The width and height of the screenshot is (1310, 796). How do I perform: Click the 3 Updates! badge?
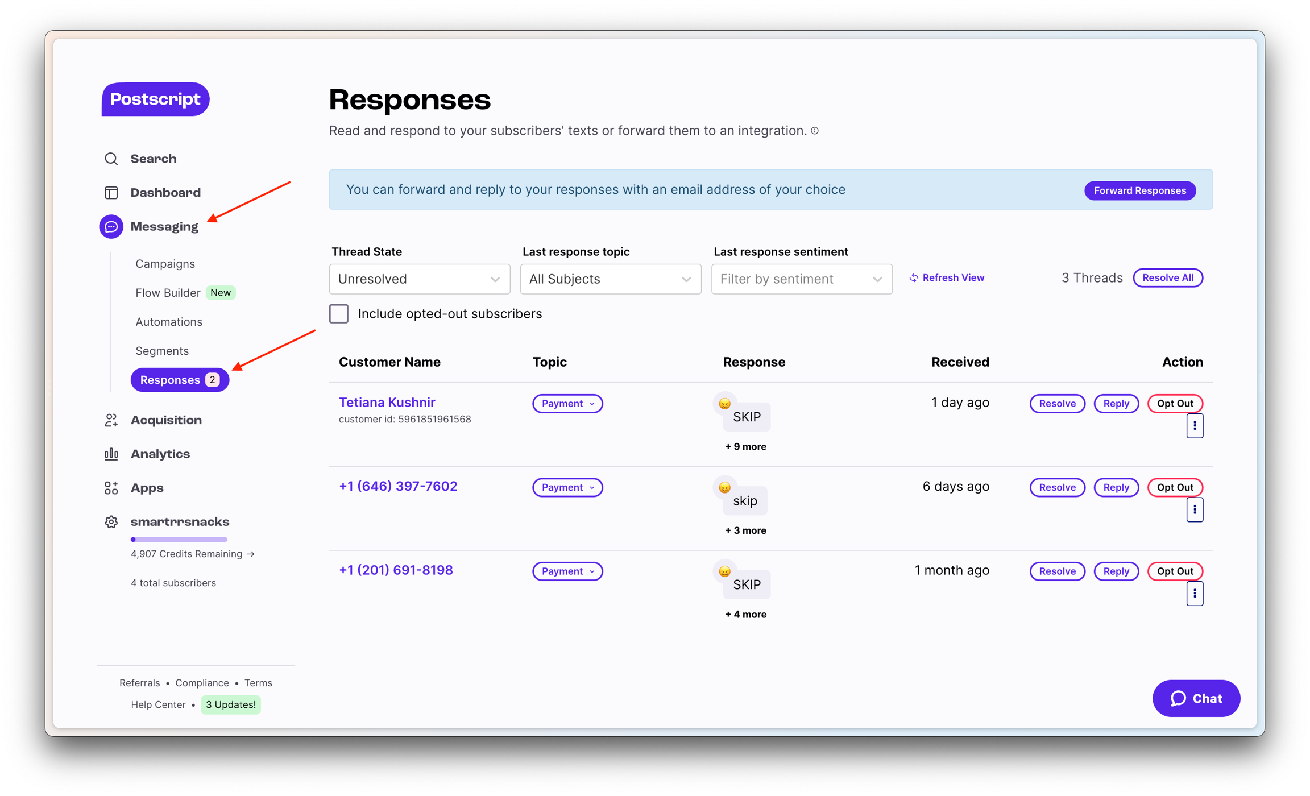231,704
